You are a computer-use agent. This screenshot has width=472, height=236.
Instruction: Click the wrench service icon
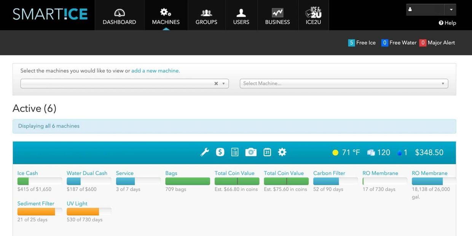205,152
